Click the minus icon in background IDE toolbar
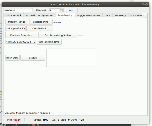The height and width of the screenshot is (126, 152). [47, 125]
